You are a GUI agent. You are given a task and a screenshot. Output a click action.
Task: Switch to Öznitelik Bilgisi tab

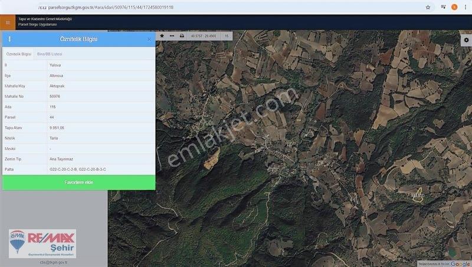tap(19, 54)
